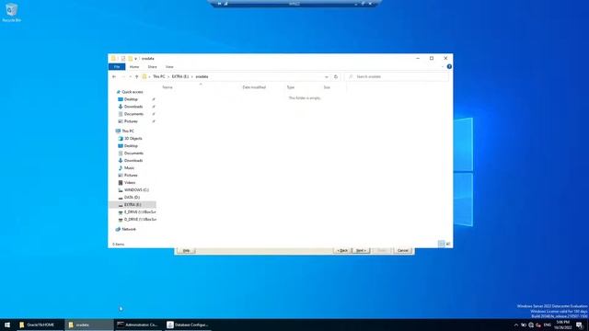This screenshot has height=331, width=589.
Task: Open Music folder under This PC
Action: point(129,168)
